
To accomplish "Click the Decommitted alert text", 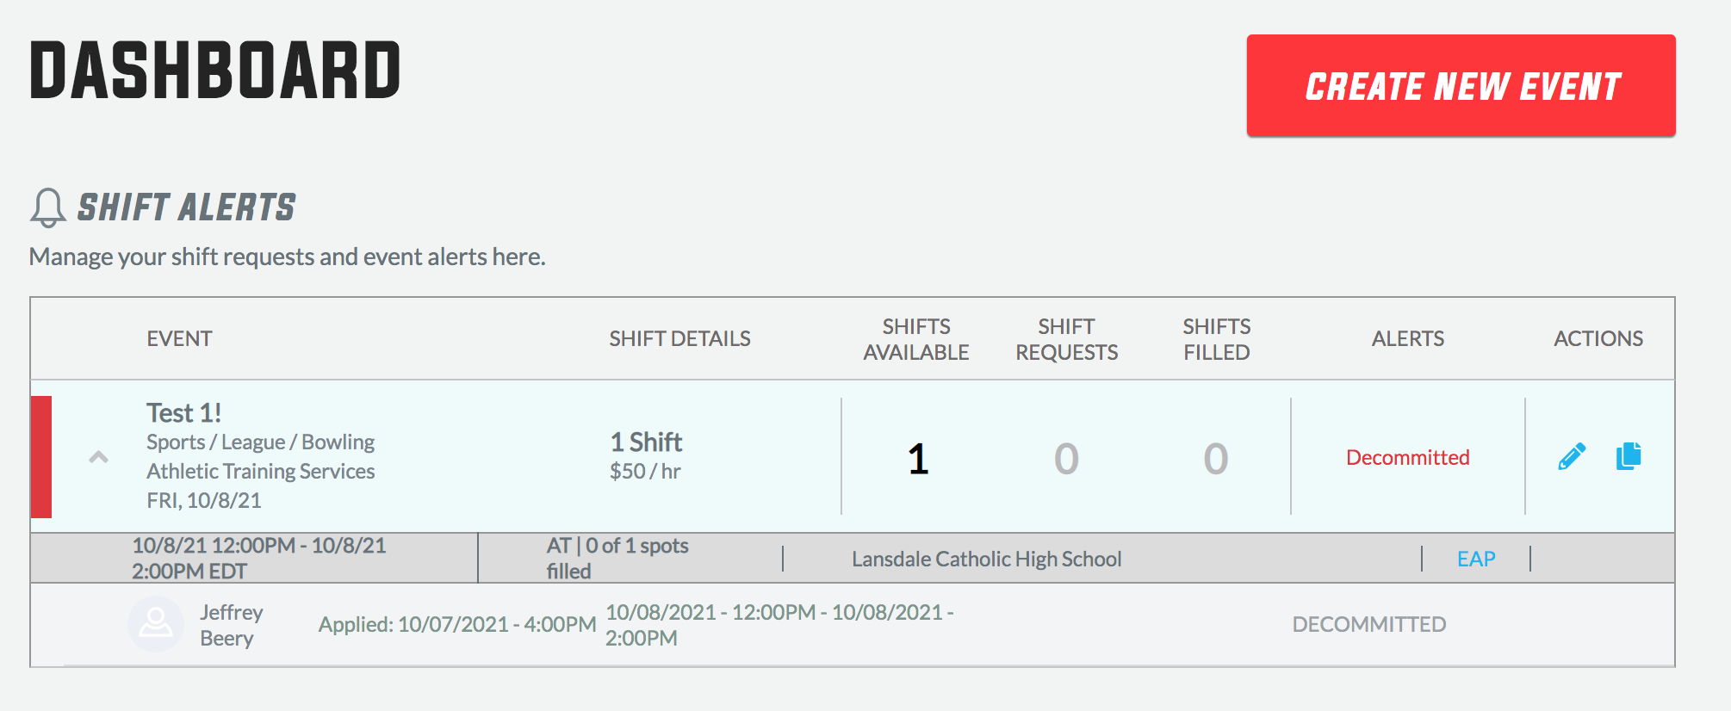I will coord(1408,457).
